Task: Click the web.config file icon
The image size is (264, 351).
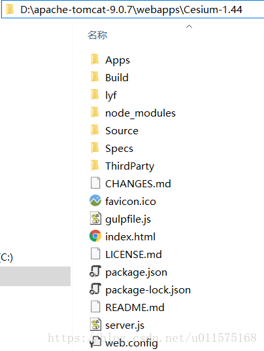Action: click(95, 342)
